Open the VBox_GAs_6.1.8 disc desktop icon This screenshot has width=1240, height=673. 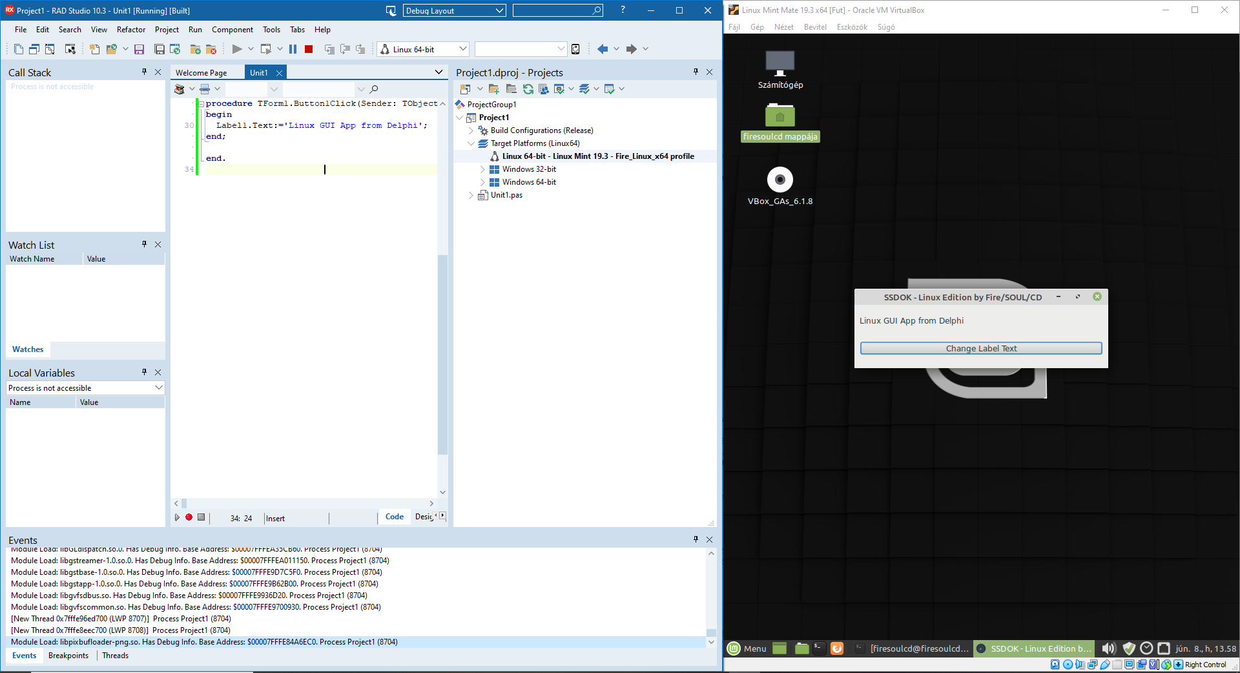780,186
